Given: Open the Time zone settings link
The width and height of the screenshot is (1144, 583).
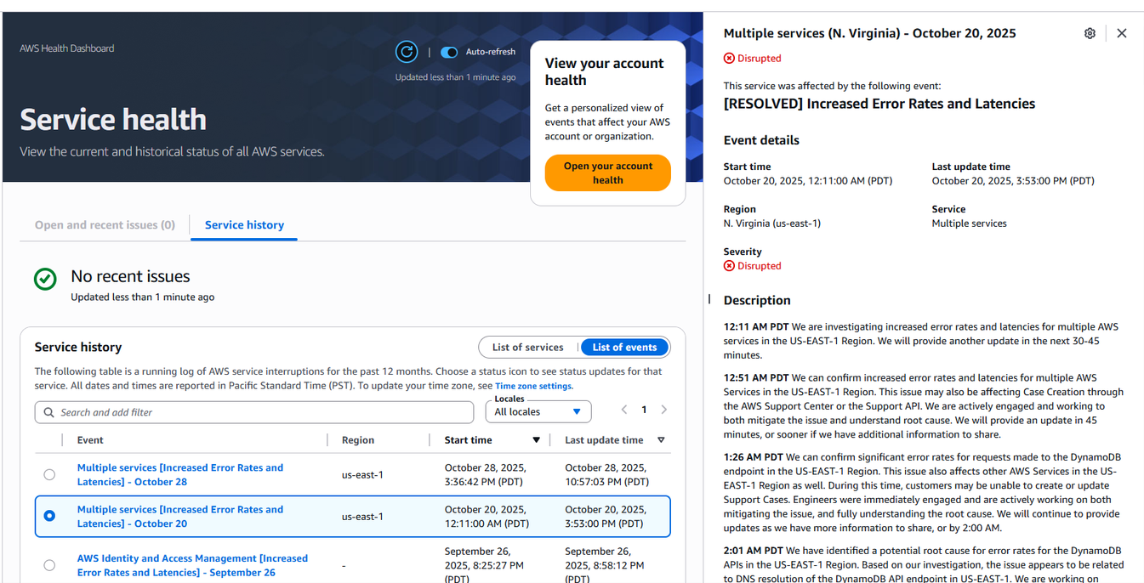Looking at the screenshot, I should [x=533, y=386].
